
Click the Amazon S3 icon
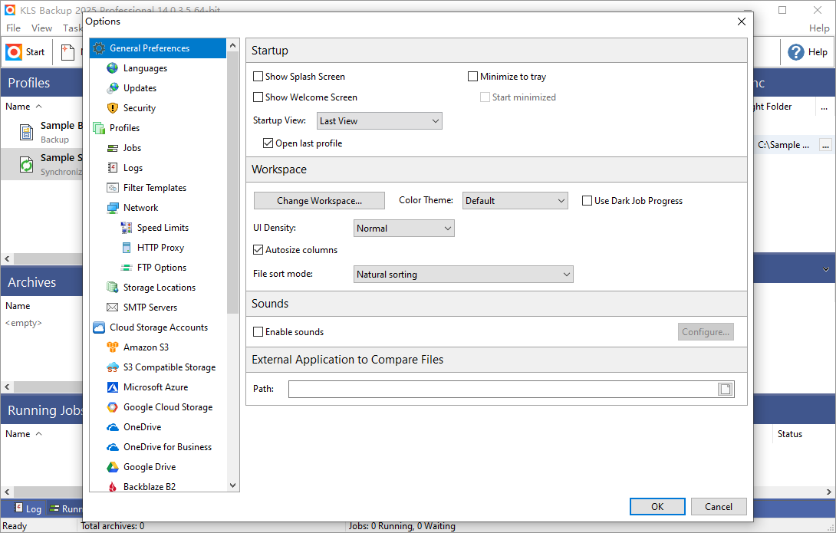point(113,347)
